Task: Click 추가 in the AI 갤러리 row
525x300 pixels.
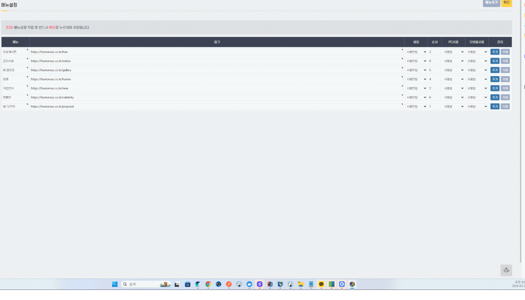Action: (495, 70)
